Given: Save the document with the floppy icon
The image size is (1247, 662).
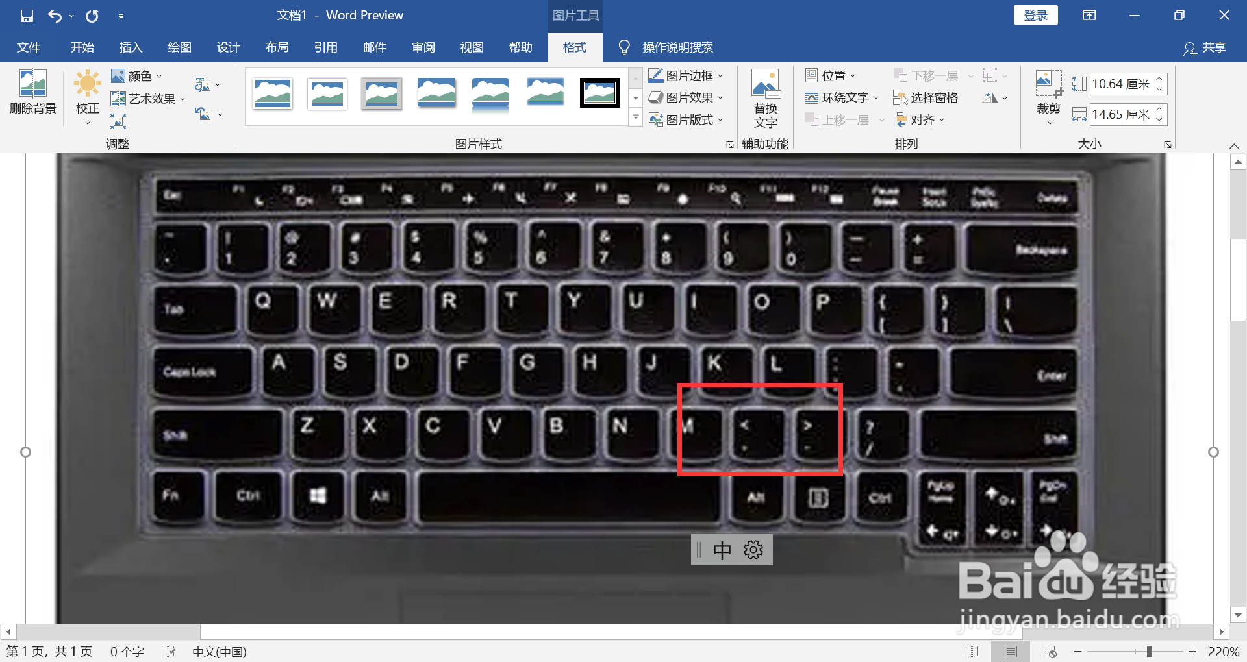Looking at the screenshot, I should pos(27,16).
